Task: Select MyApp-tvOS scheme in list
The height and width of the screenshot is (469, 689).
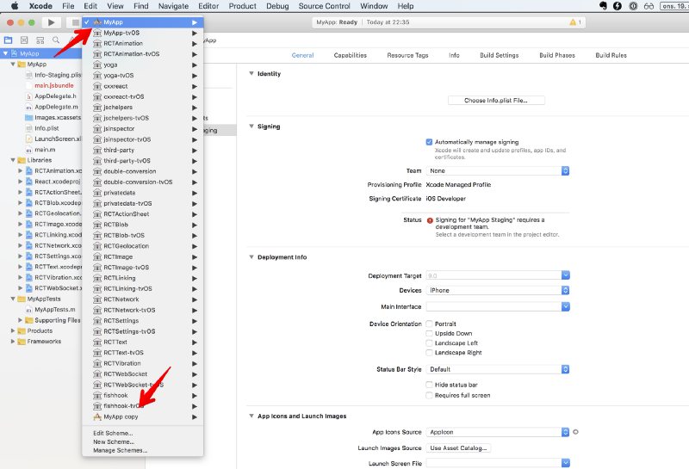Action: [143, 33]
